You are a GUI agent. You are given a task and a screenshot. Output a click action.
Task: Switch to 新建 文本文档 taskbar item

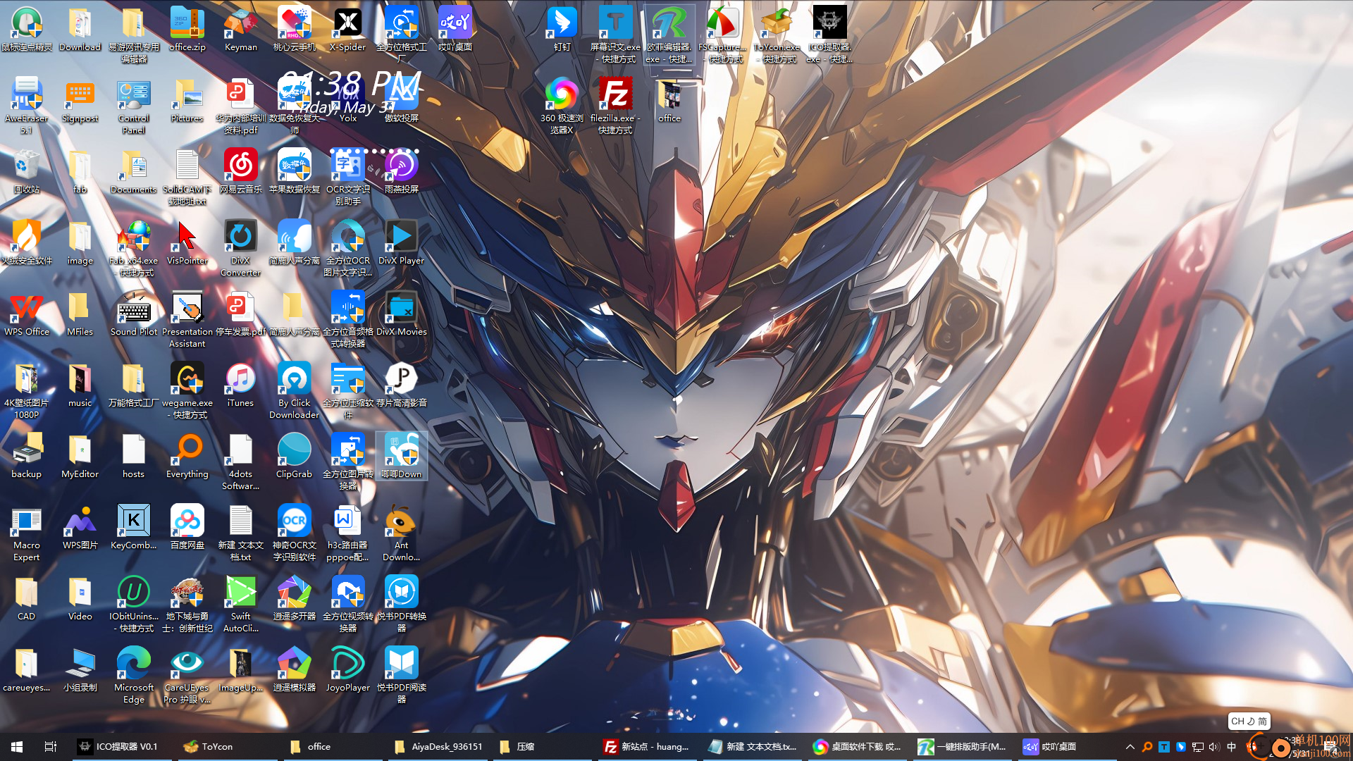753,746
